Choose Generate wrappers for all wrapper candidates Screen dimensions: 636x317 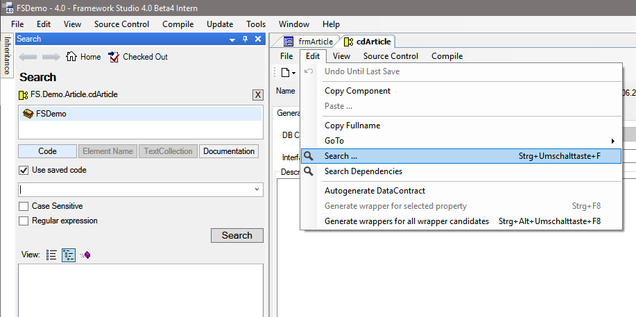point(461,221)
